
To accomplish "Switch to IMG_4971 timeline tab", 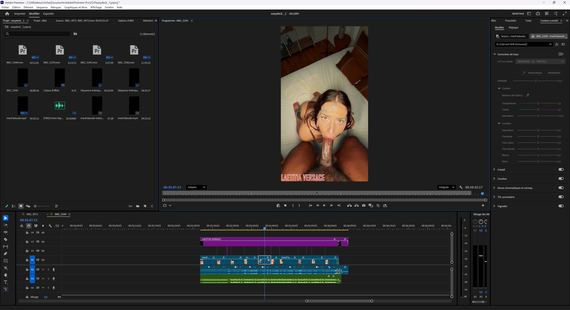I will [32, 215].
